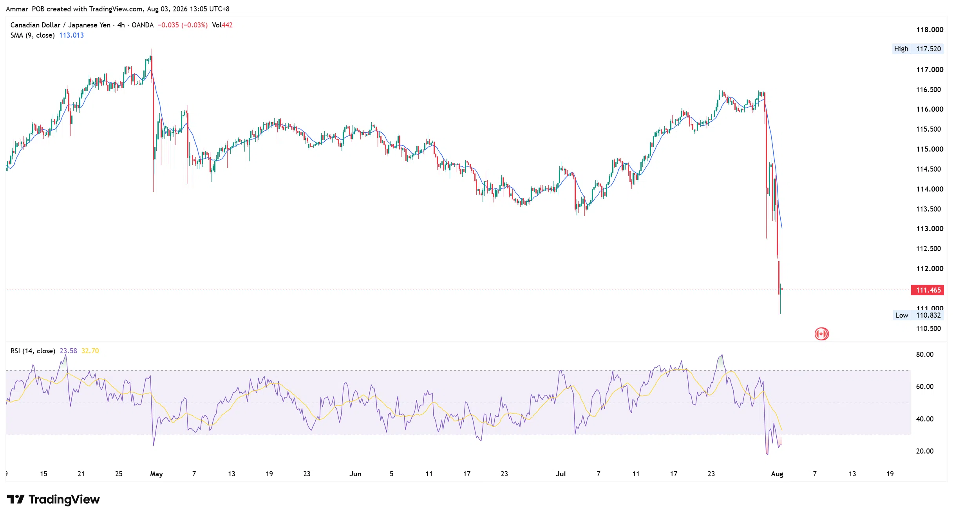Viewport: 953px width, 517px height.
Task: Click the 116.000 price axis label
Action: click(x=929, y=109)
